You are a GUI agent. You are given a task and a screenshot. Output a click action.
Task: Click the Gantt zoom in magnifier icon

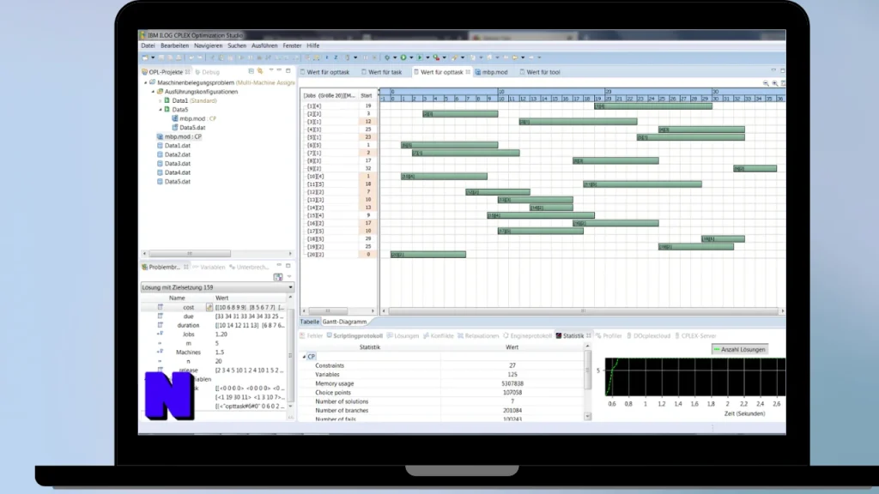775,83
